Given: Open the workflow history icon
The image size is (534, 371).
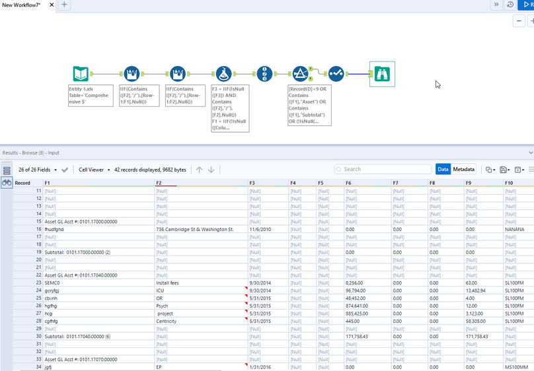Looking at the screenshot, I should click(x=510, y=5).
